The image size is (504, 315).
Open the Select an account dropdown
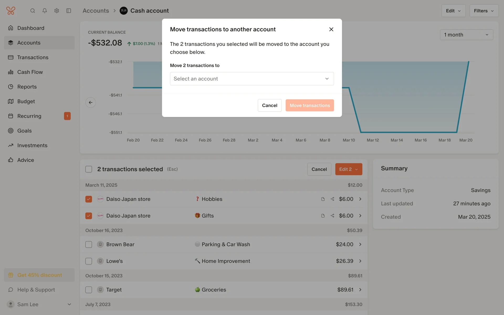[x=252, y=79]
